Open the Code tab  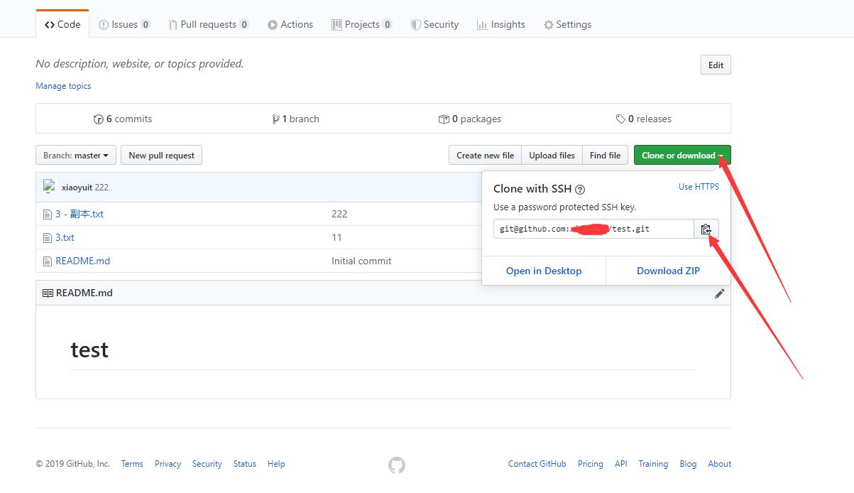point(62,24)
